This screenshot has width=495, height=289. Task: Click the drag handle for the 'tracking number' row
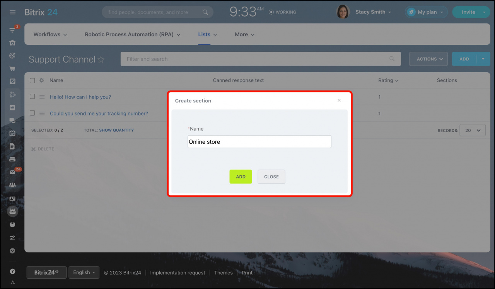42,114
